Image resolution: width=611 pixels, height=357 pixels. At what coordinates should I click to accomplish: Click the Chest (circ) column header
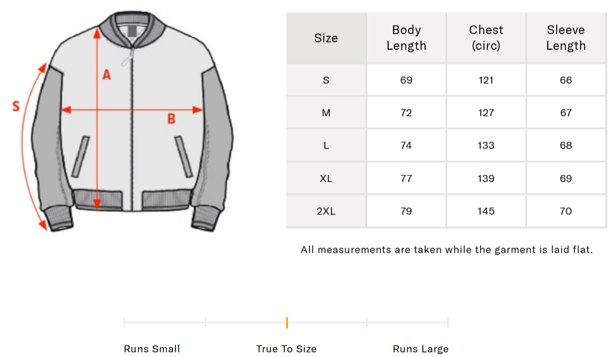(x=486, y=38)
